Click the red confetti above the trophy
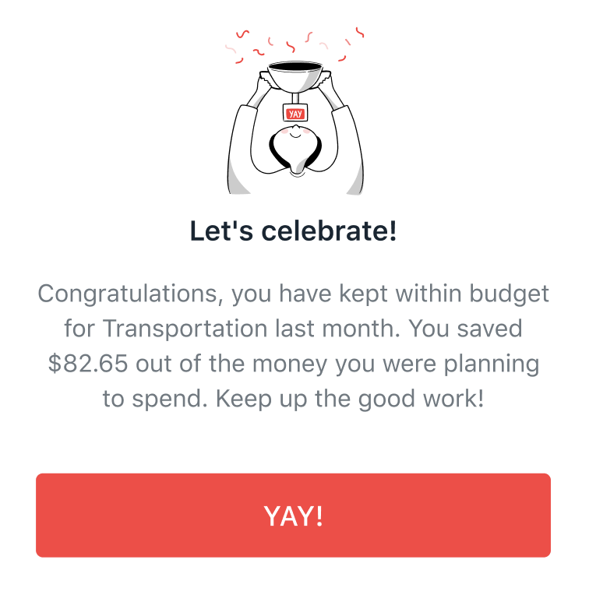Screen dimensions: 589x595 click(x=294, y=45)
